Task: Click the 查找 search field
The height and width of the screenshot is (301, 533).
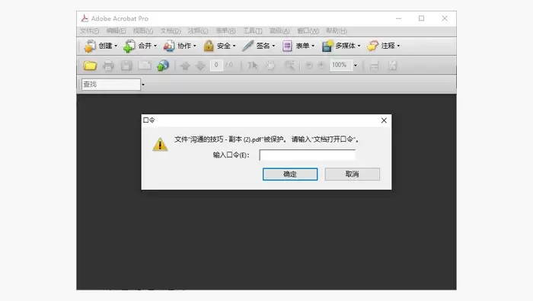Action: (x=111, y=85)
